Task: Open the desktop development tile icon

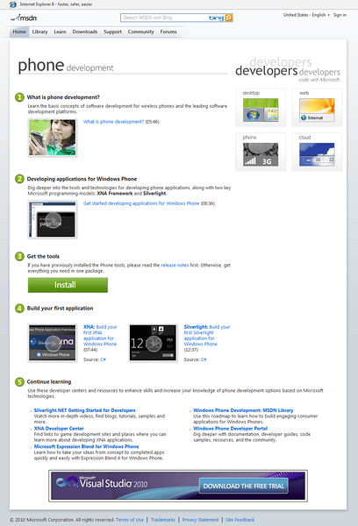Action: pyautogui.click(x=261, y=110)
